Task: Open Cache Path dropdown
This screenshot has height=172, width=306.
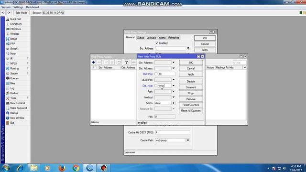Action: (x=188, y=140)
